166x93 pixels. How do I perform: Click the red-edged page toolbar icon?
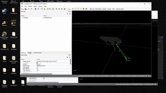pos(47,9)
